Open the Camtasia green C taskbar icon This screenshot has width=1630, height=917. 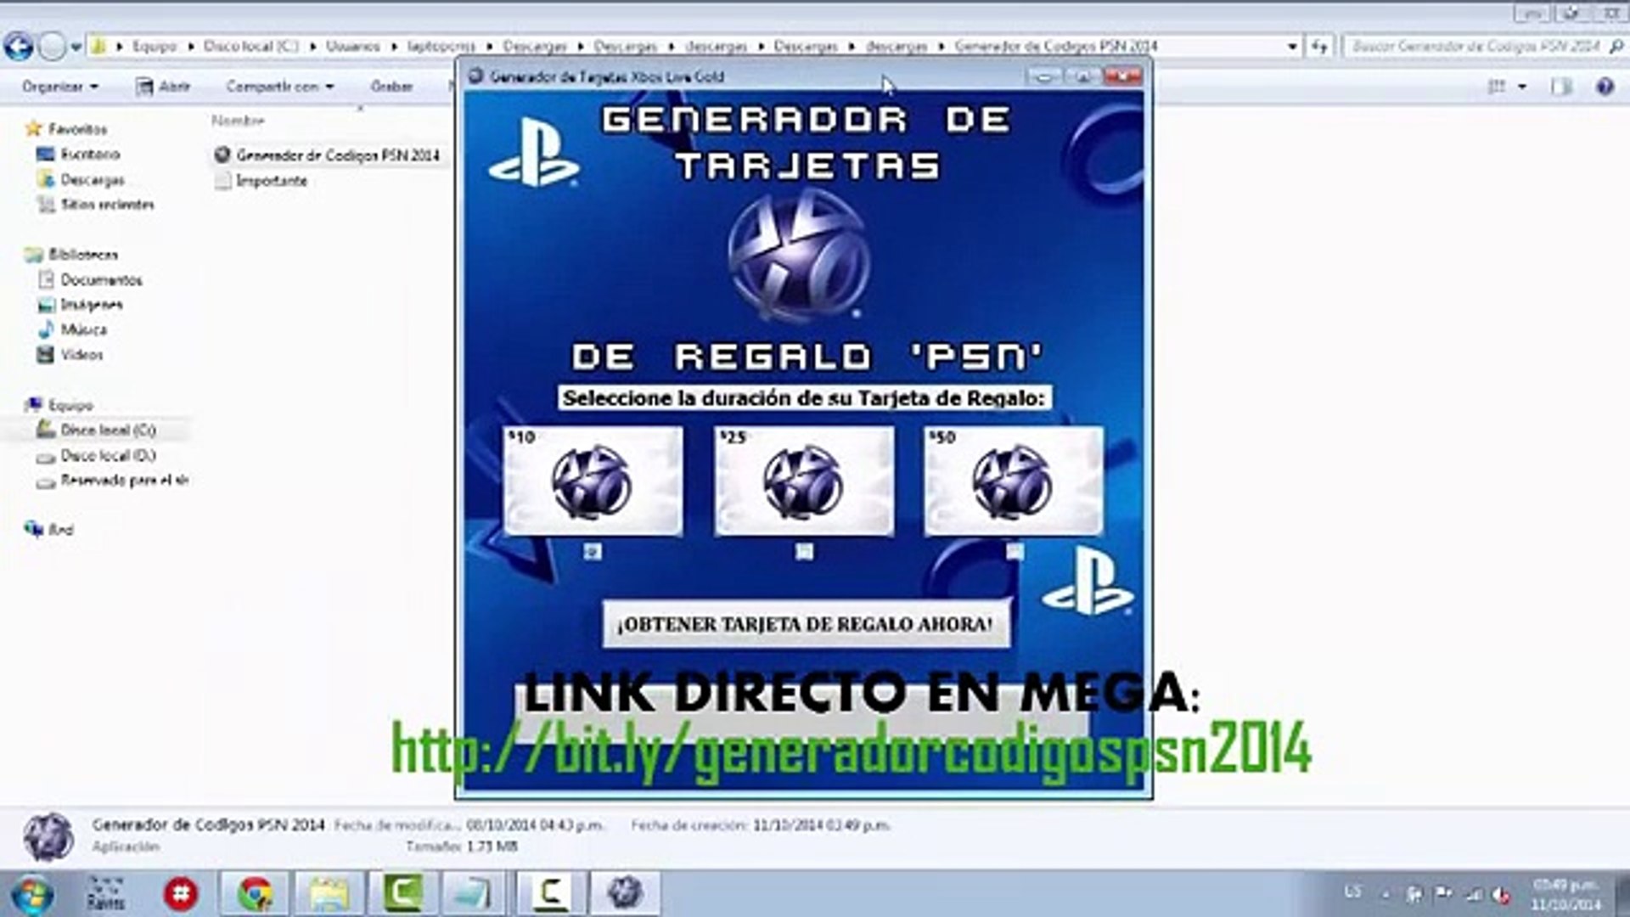pyautogui.click(x=402, y=893)
